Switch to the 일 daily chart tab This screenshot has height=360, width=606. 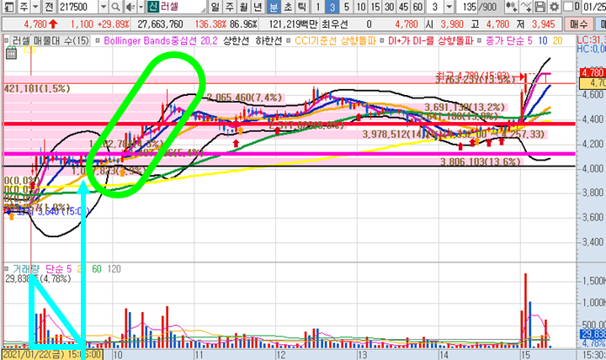(x=215, y=7)
